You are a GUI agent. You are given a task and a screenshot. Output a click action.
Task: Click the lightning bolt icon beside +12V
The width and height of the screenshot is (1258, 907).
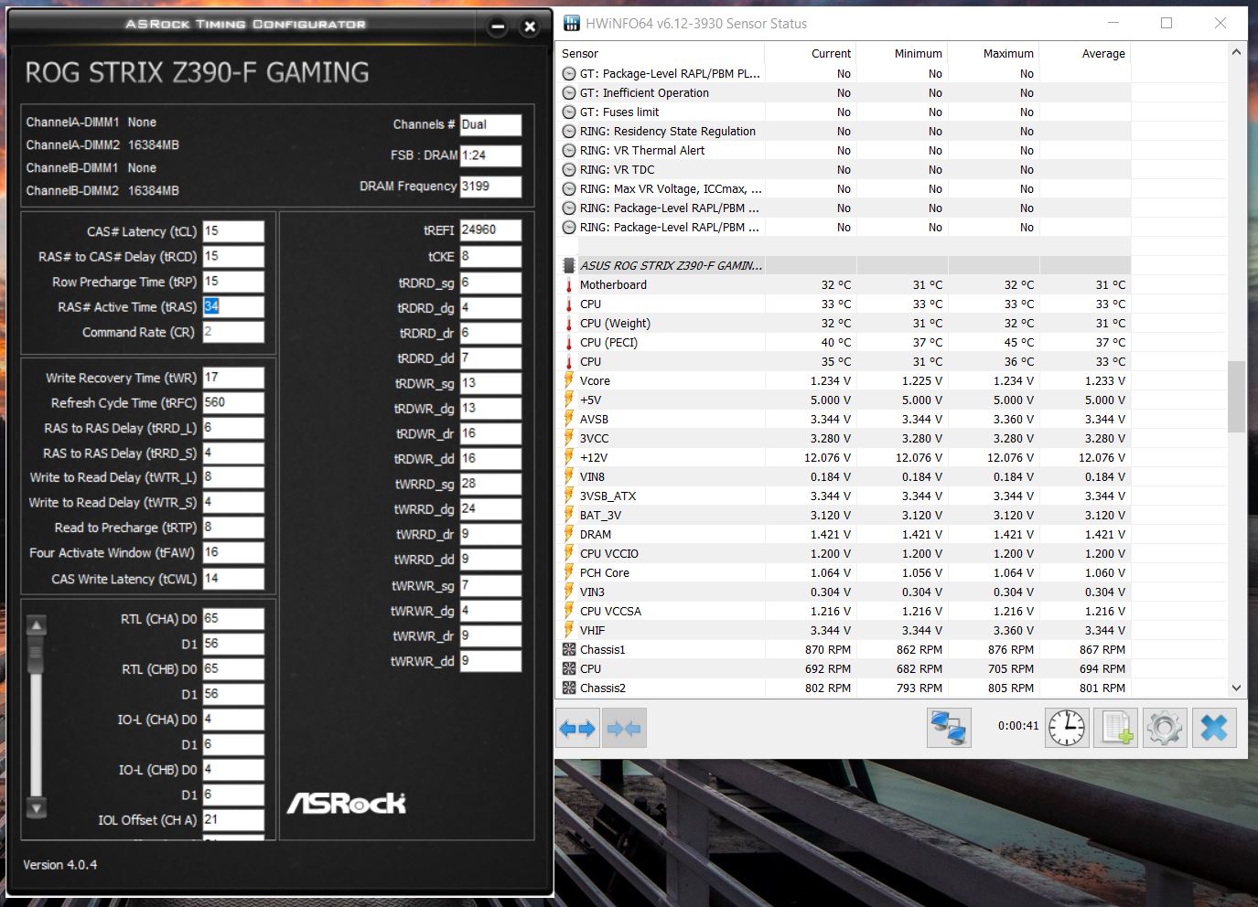[569, 458]
